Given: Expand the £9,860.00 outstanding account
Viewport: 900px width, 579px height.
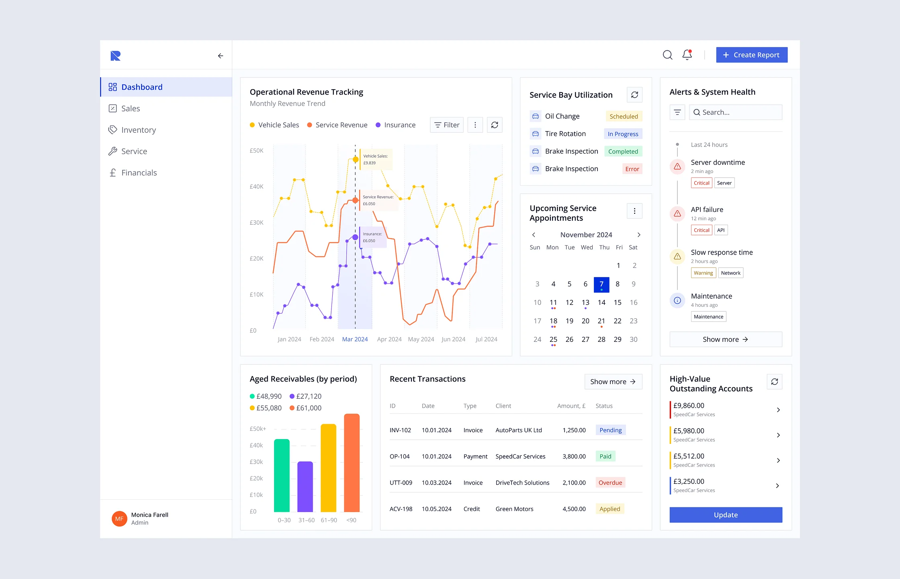Looking at the screenshot, I should click(778, 410).
